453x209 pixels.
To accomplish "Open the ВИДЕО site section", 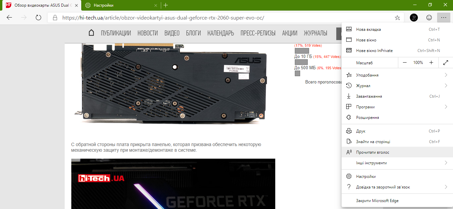I will click(172, 33).
